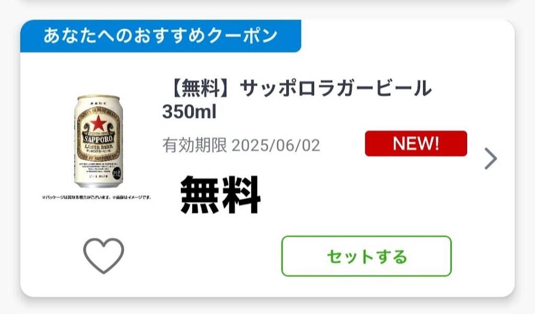Select the あなたへのおすすめクーポン blue header tab
This screenshot has height=314, width=535.
coord(160,36)
